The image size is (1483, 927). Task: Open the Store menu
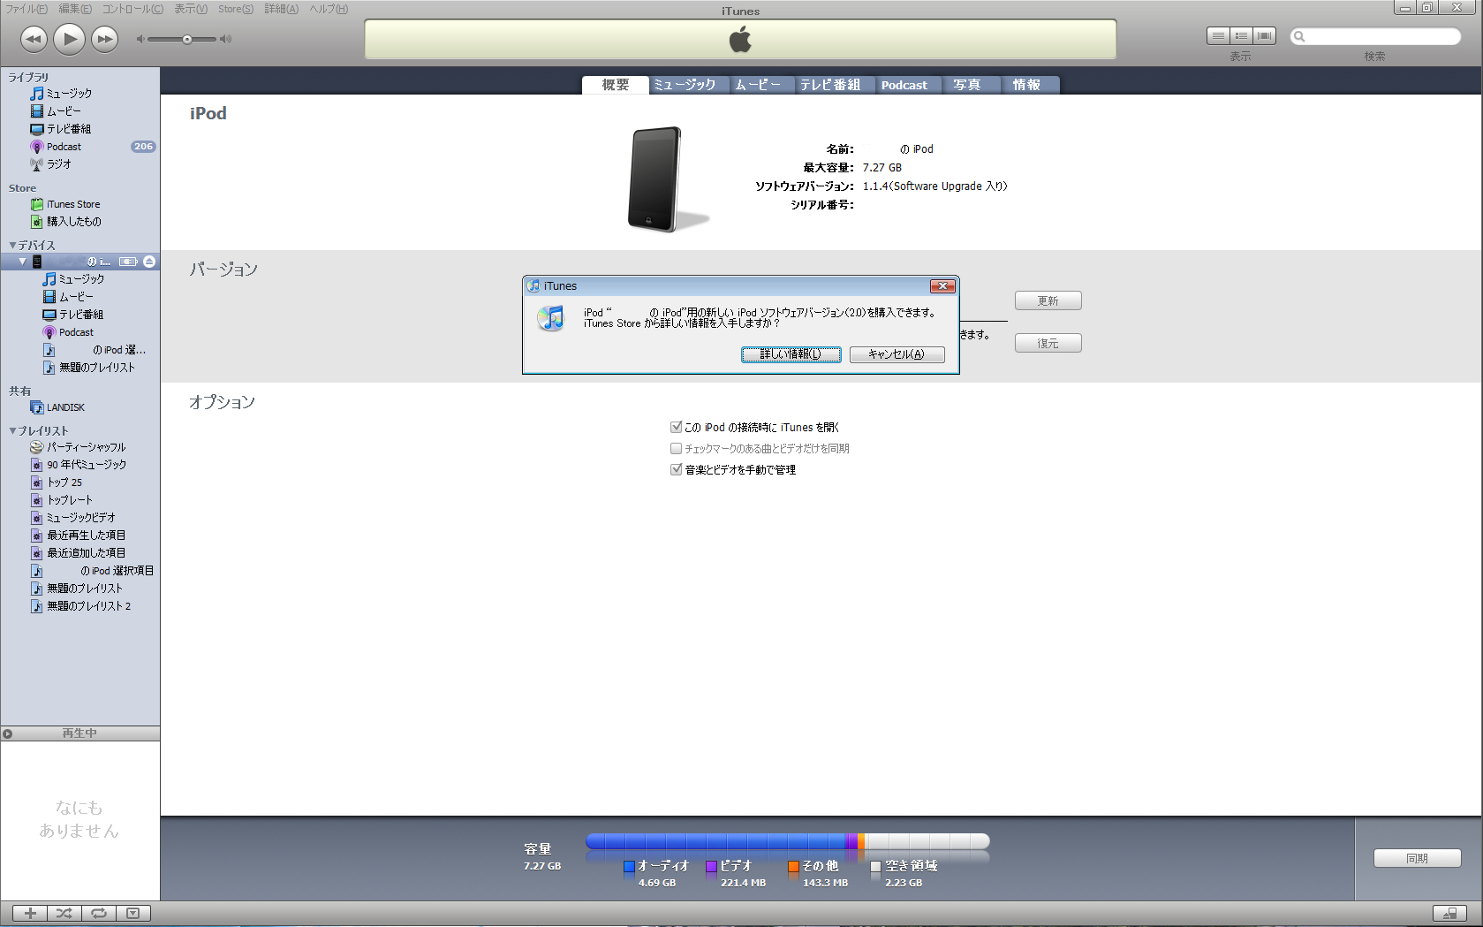[236, 9]
